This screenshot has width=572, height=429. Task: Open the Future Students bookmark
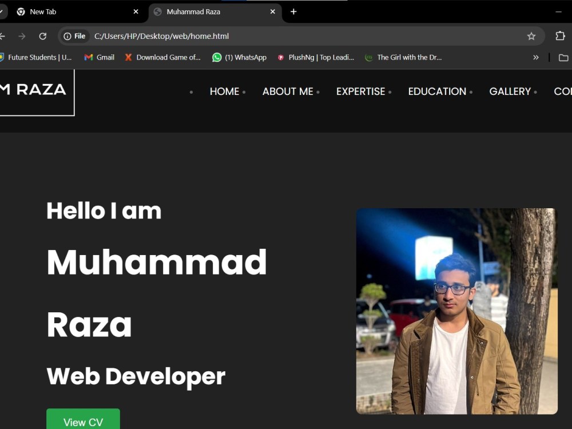tap(35, 57)
